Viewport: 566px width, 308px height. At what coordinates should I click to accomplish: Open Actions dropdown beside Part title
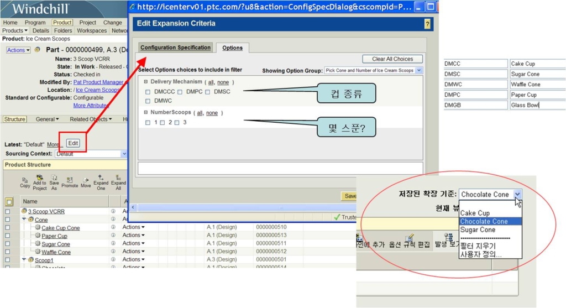(x=18, y=50)
